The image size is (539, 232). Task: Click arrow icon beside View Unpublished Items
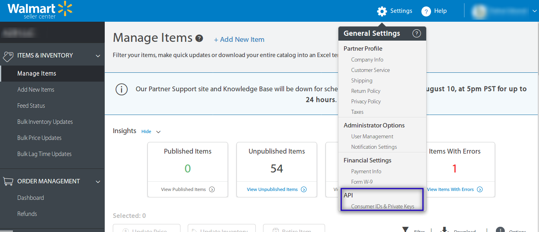304,189
